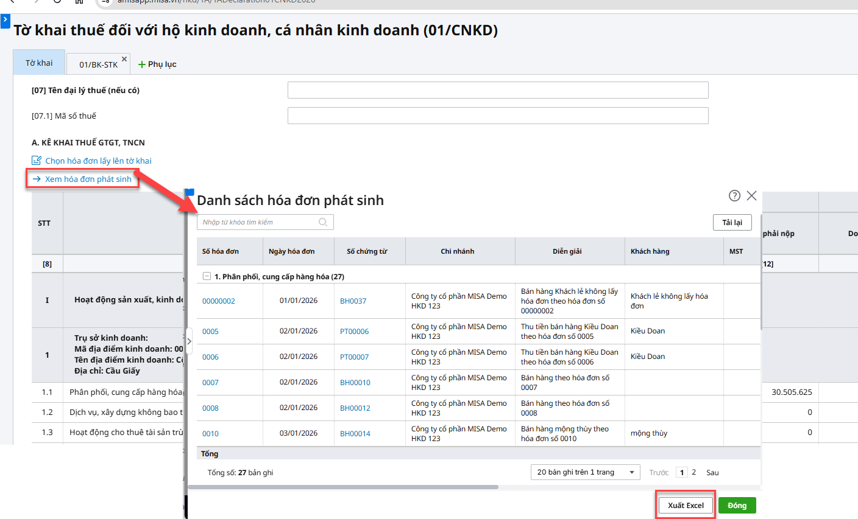Image resolution: width=858 pixels, height=519 pixels.
Task: Collapse group Phân phối, cung cấp hàng hóa
Action: pyautogui.click(x=207, y=276)
